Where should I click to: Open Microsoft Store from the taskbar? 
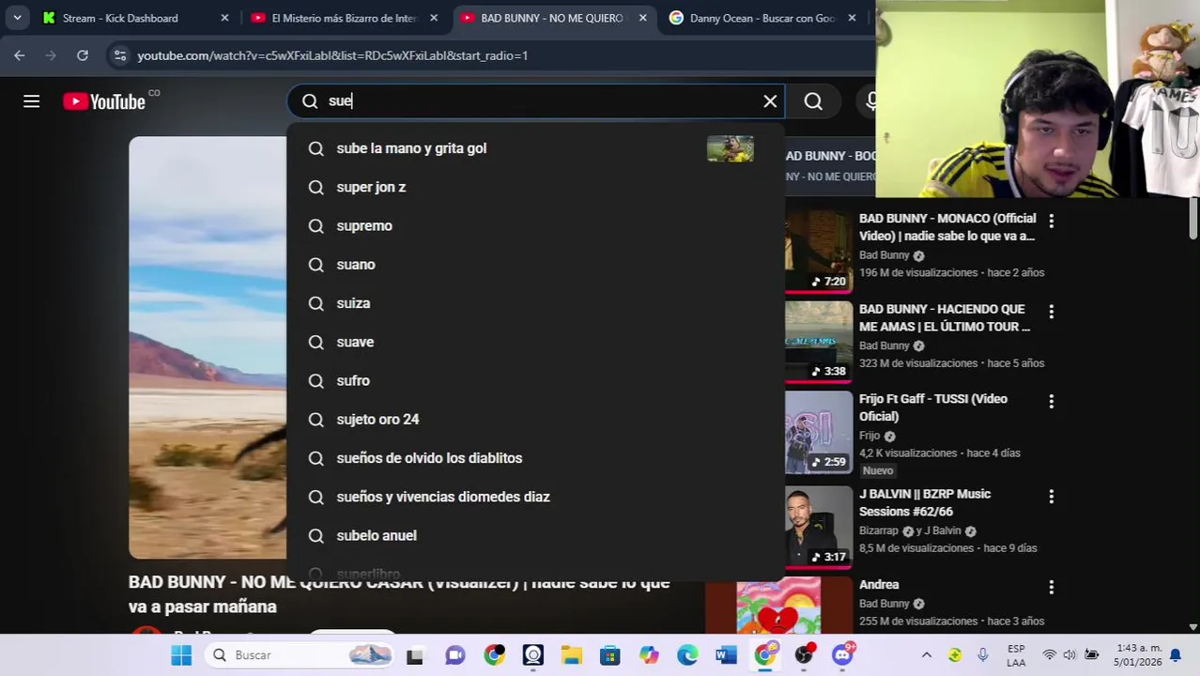pos(610,655)
